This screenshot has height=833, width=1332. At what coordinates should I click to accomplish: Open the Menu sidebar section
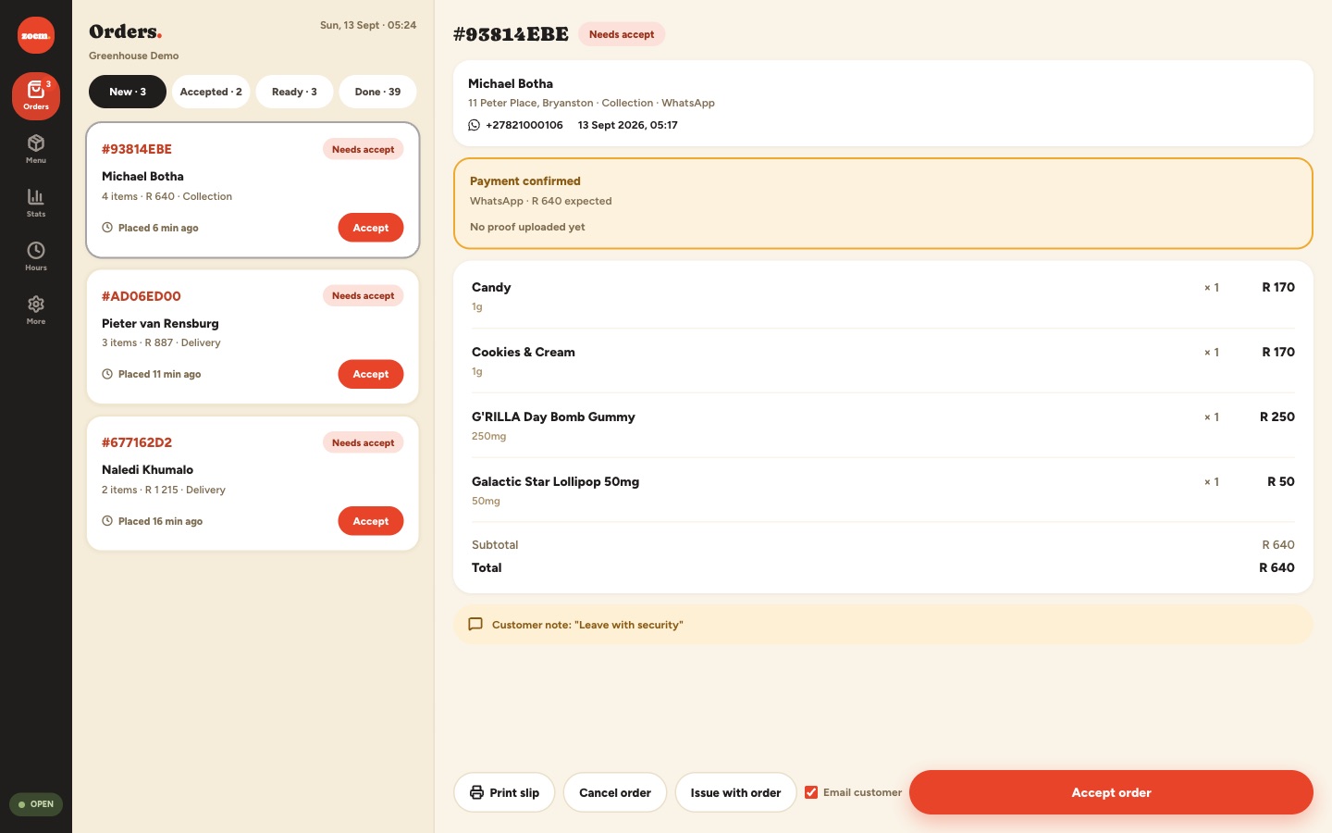tap(36, 149)
